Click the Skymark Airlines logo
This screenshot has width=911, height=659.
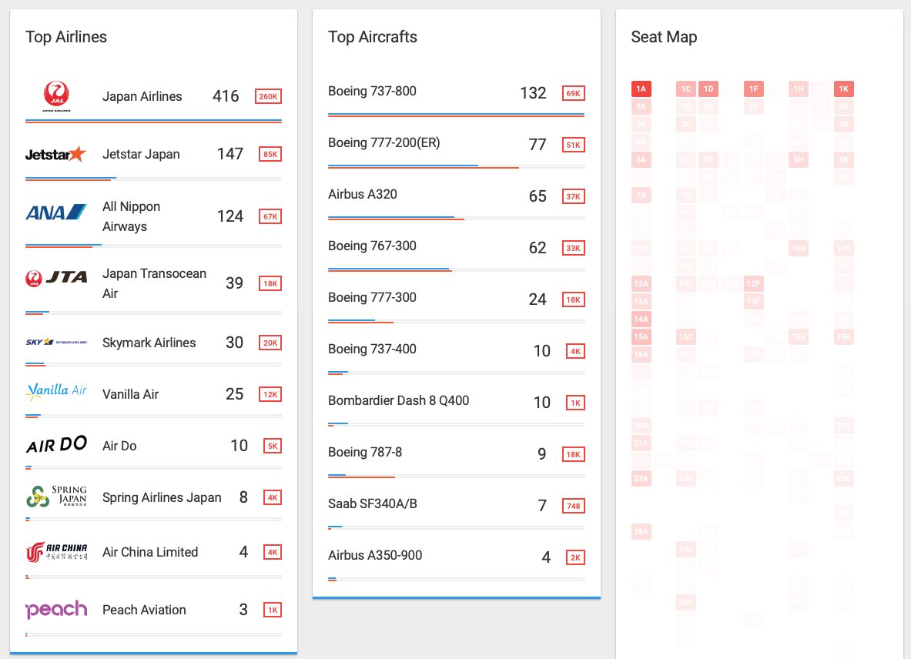(x=56, y=342)
